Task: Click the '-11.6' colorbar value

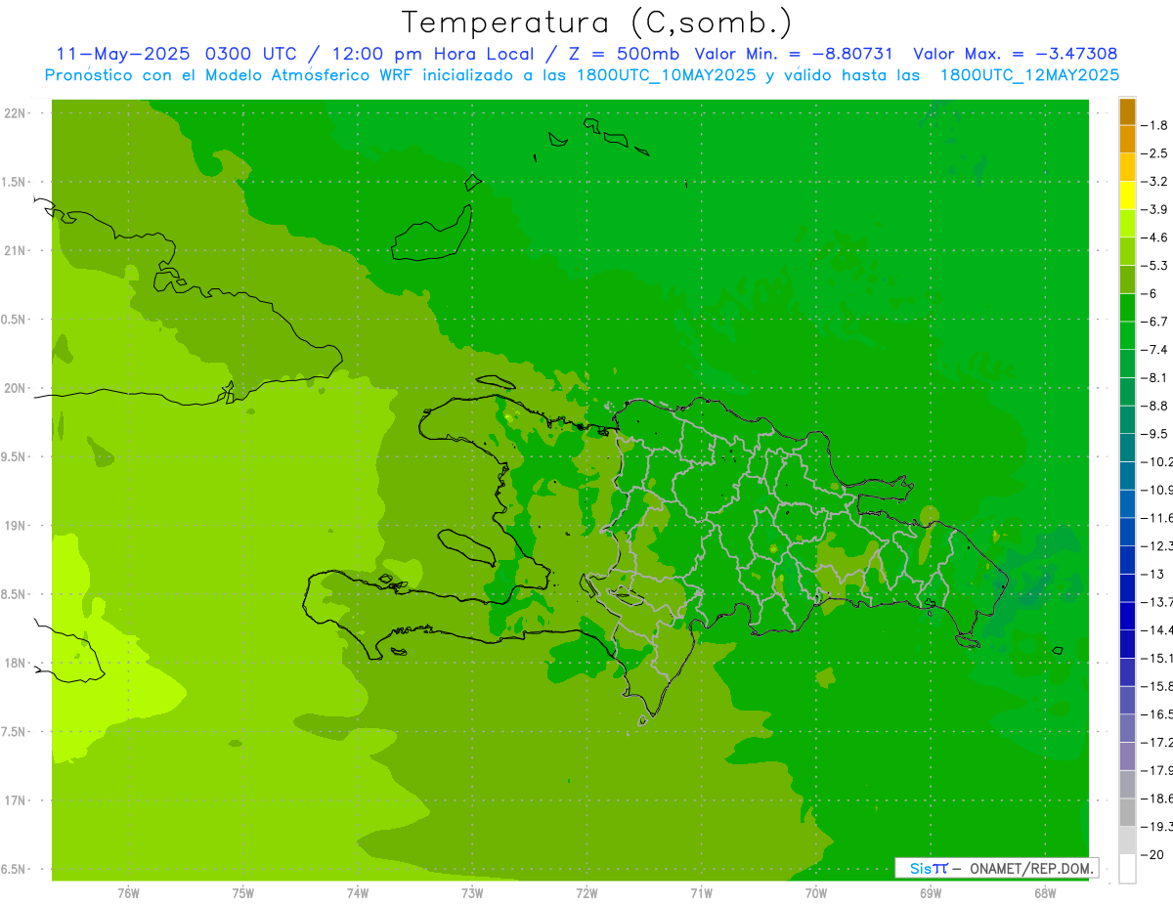Action: pyautogui.click(x=1159, y=517)
